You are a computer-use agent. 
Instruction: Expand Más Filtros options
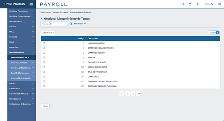[x=80, y=24]
